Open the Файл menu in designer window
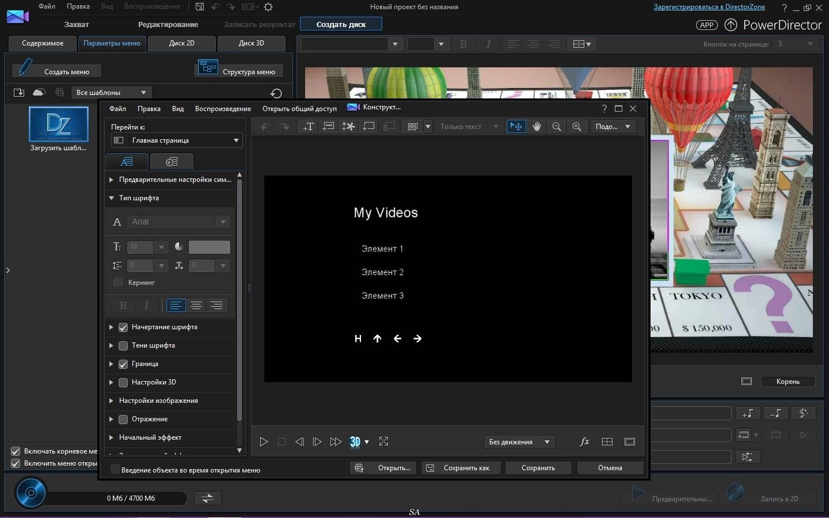The width and height of the screenshot is (829, 518). (117, 108)
